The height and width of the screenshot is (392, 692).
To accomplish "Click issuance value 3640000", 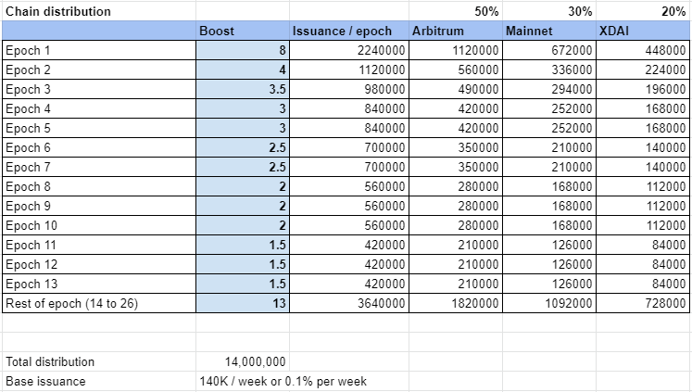I will (349, 303).
